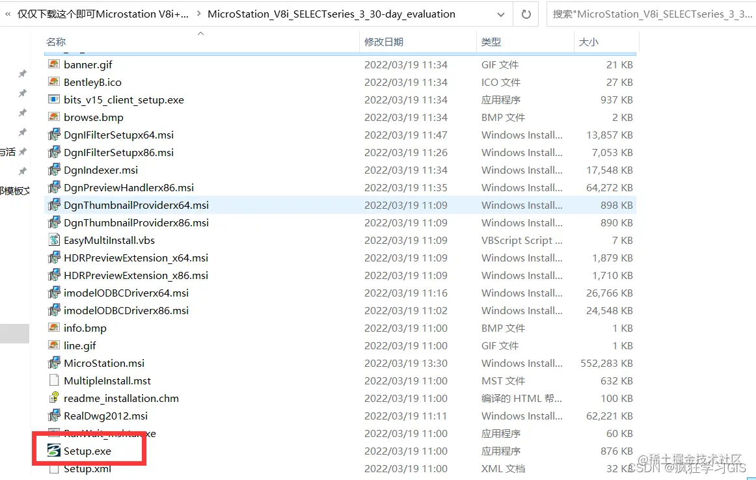Click the VBScript Script type cell
756x480 pixels.
click(522, 241)
